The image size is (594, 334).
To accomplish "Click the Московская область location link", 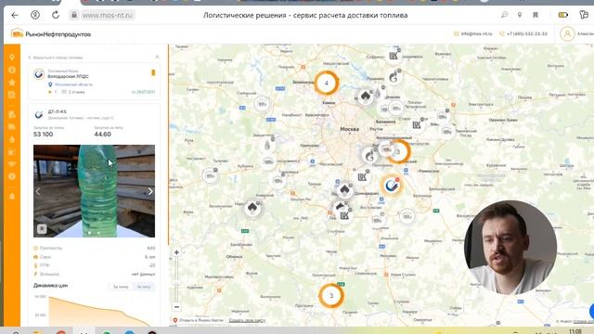I will (73, 84).
